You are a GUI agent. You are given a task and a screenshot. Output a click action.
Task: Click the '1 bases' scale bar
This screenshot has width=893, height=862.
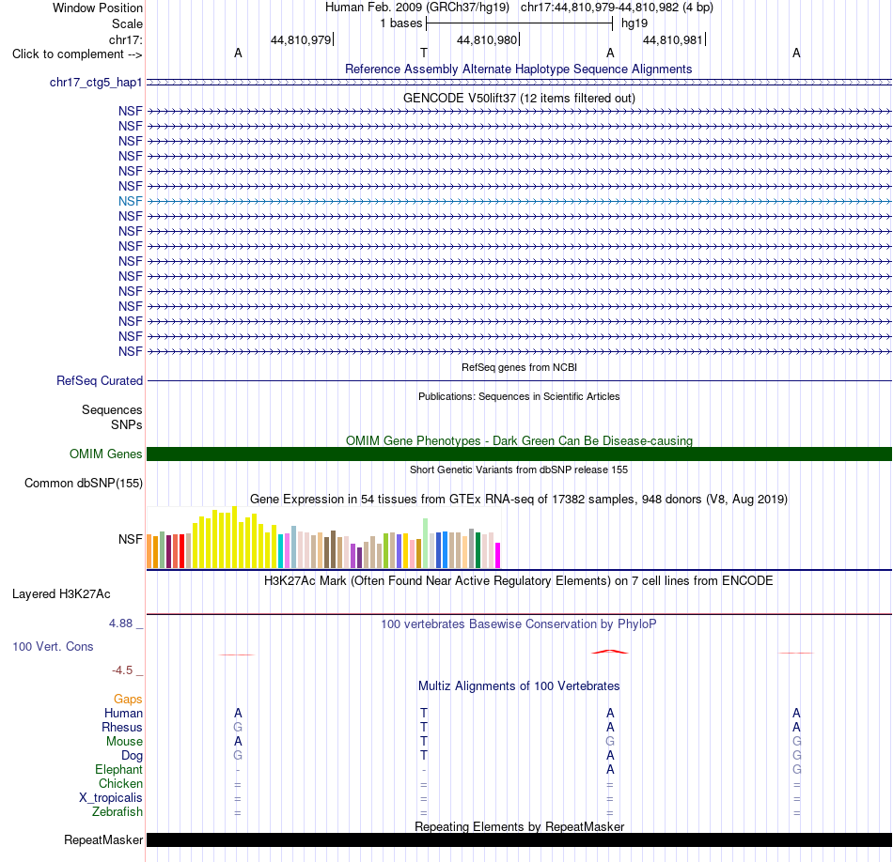(519, 23)
